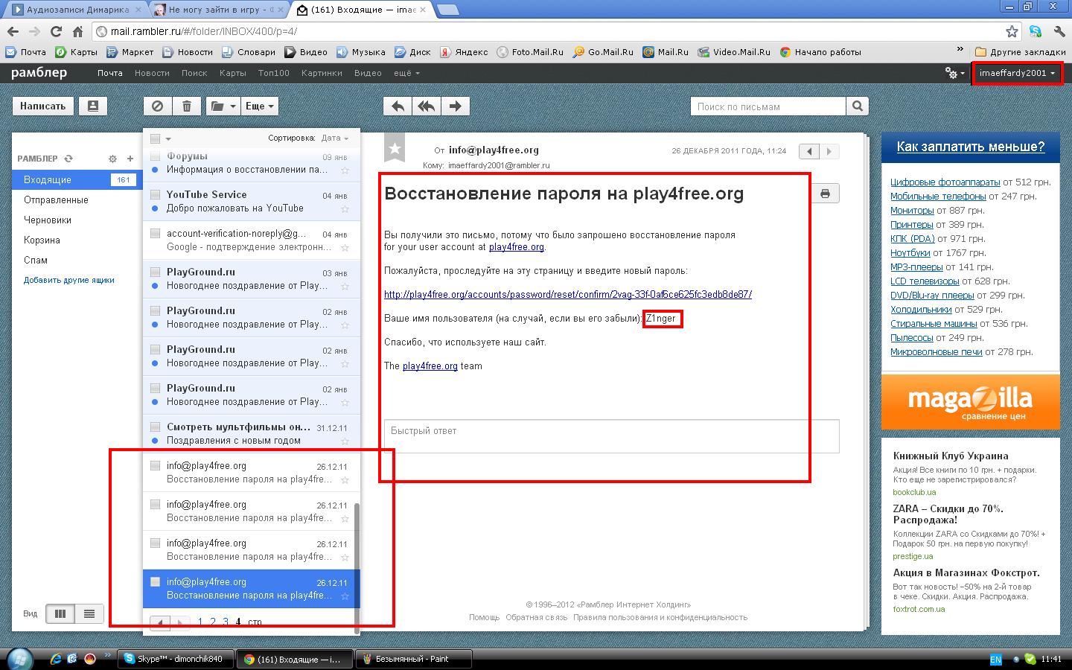Click the browser Forward arrow
Screen dimensions: 1072x670
(34, 31)
